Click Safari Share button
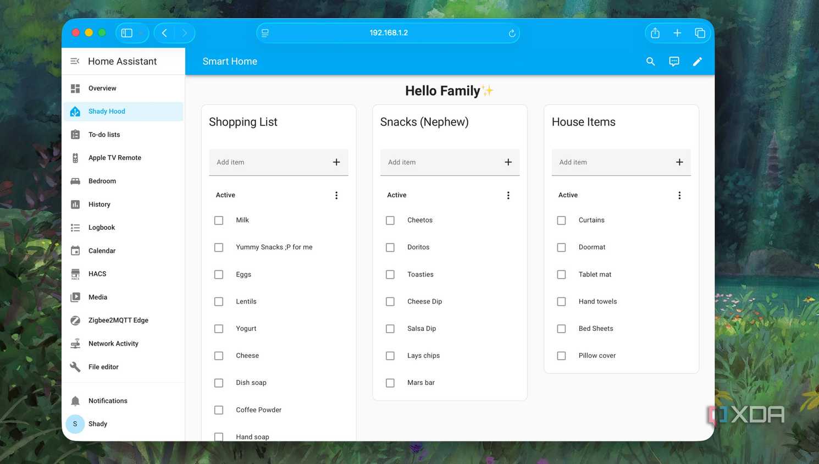This screenshot has width=819, height=464. pos(655,33)
